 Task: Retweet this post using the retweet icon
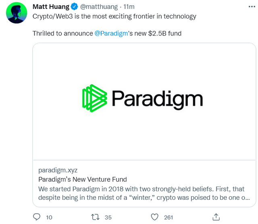96,217
